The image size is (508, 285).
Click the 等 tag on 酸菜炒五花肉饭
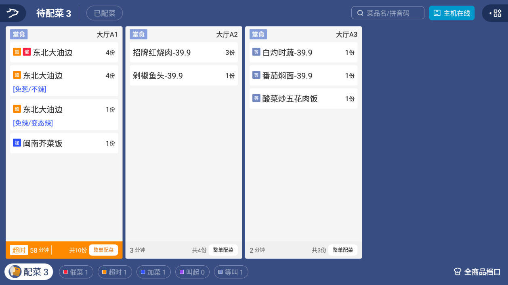tap(256, 98)
